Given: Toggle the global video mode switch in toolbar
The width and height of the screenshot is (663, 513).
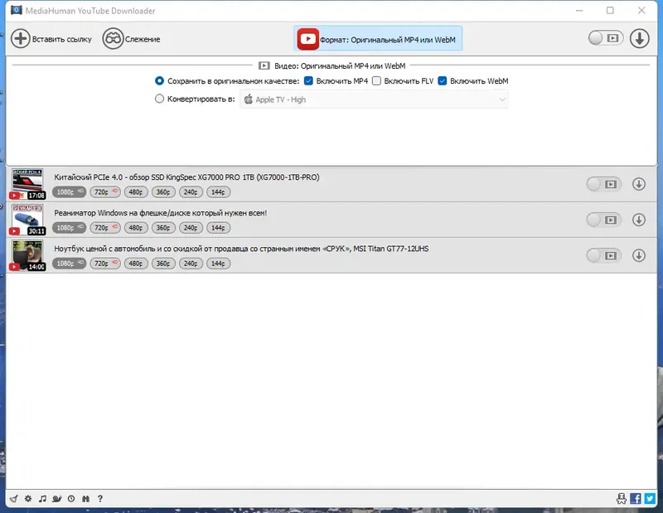Looking at the screenshot, I should [x=606, y=38].
